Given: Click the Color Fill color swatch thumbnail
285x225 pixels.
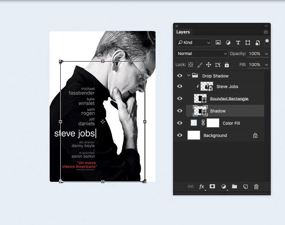Looking at the screenshot, I should (x=194, y=123).
